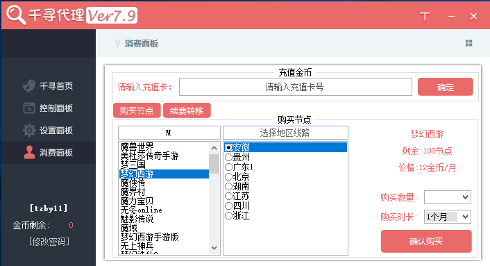This screenshot has width=490, height=266.
Task: Select the 安徽 region radio button
Action: point(228,147)
